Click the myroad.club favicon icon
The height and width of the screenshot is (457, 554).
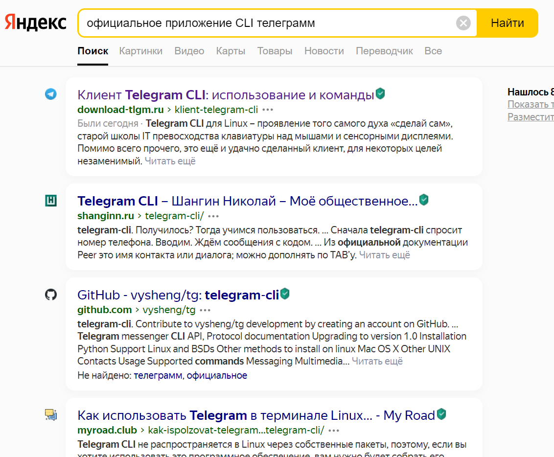coord(51,415)
